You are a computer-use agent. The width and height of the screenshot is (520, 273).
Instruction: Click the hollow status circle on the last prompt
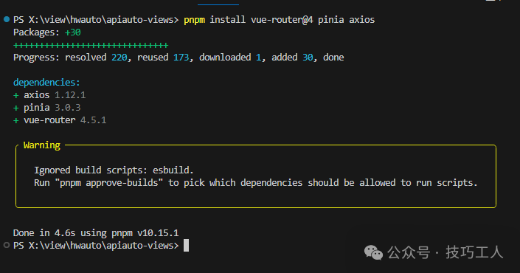pyautogui.click(x=7, y=246)
